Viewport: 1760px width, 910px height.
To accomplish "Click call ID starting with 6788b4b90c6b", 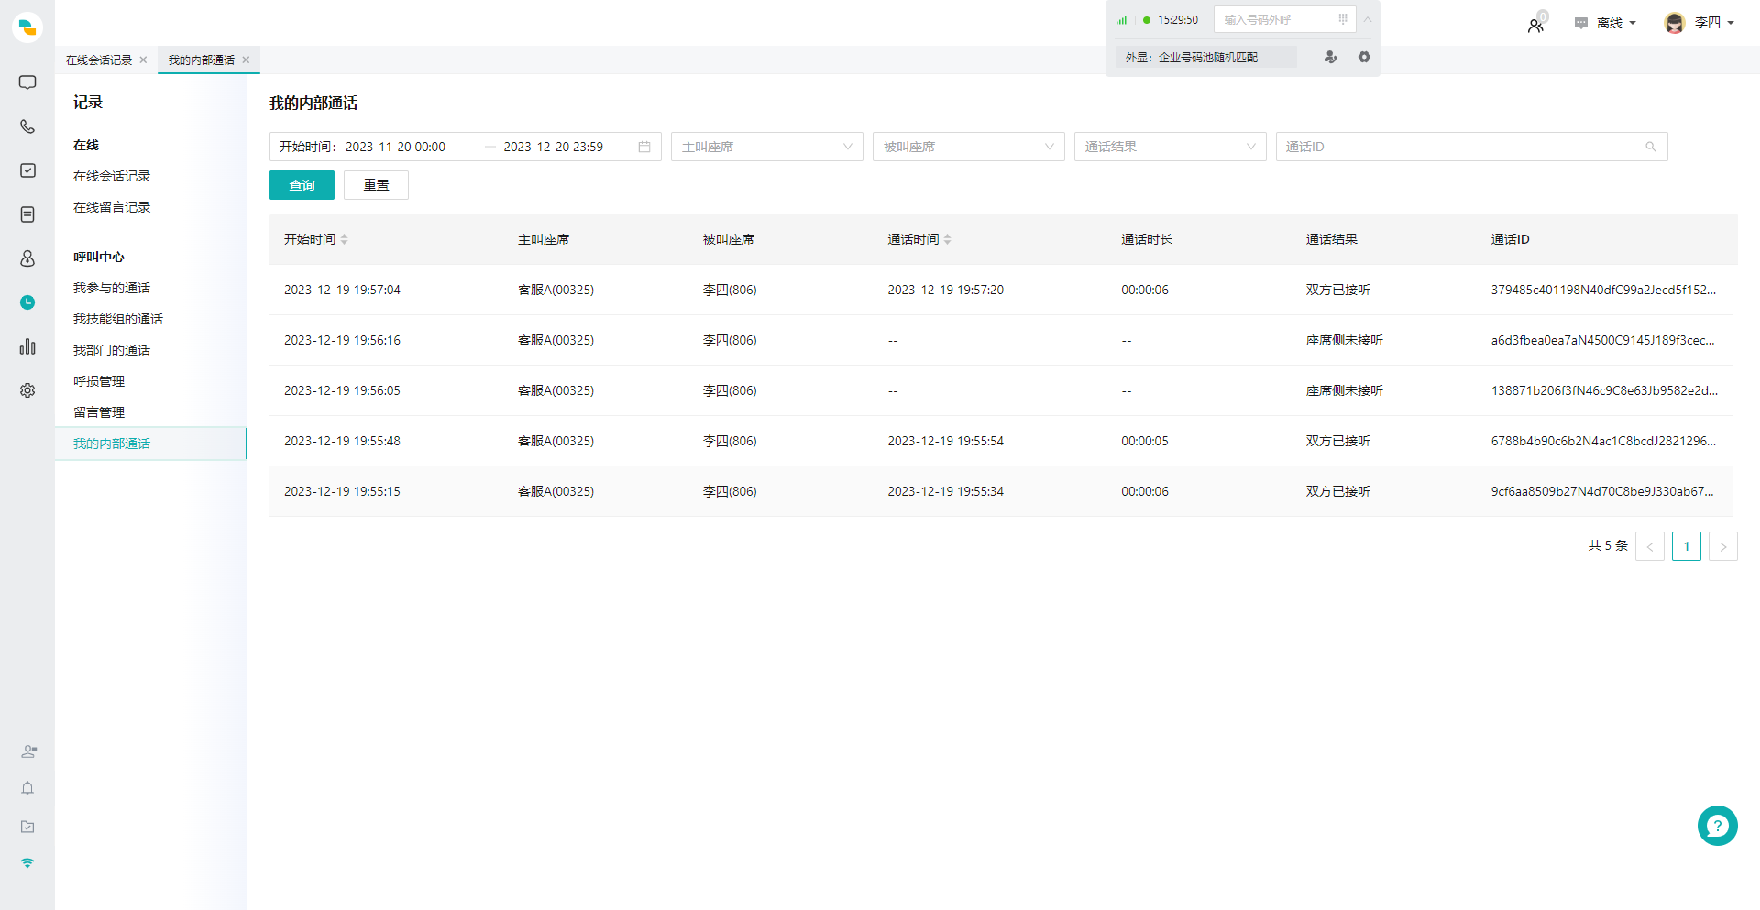I will [1603, 441].
